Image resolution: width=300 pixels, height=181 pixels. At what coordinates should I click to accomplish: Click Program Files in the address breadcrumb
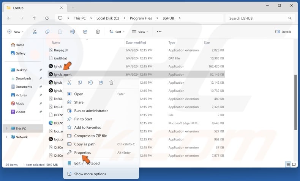tap(140, 18)
